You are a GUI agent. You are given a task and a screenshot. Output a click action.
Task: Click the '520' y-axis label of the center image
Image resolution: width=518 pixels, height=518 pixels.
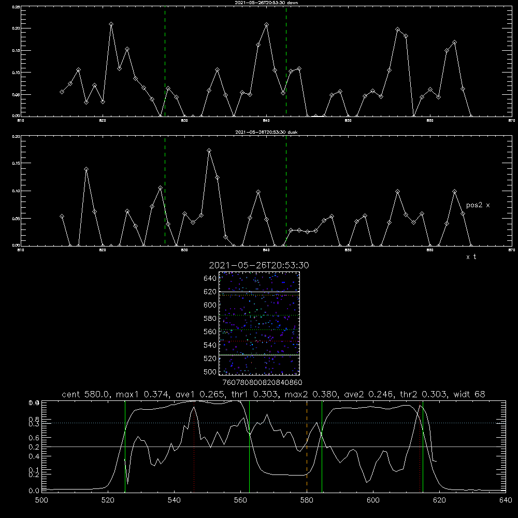(210, 358)
